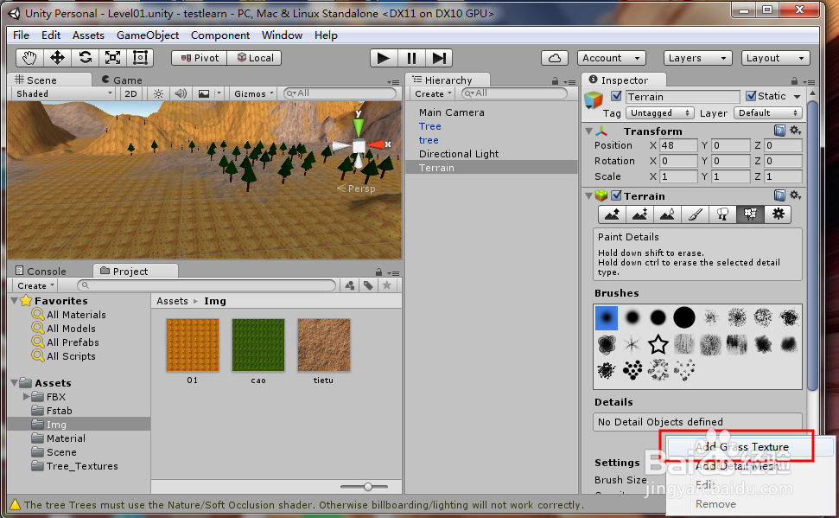Expand the FBX folder arrow
Screen dimensions: 839x518
(x=26, y=397)
